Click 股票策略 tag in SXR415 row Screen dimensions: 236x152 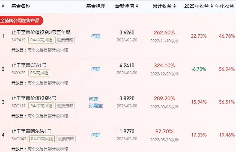tap(65, 40)
